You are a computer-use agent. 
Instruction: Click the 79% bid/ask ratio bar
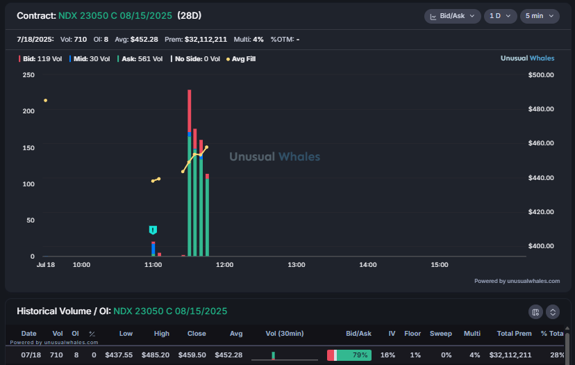349,355
